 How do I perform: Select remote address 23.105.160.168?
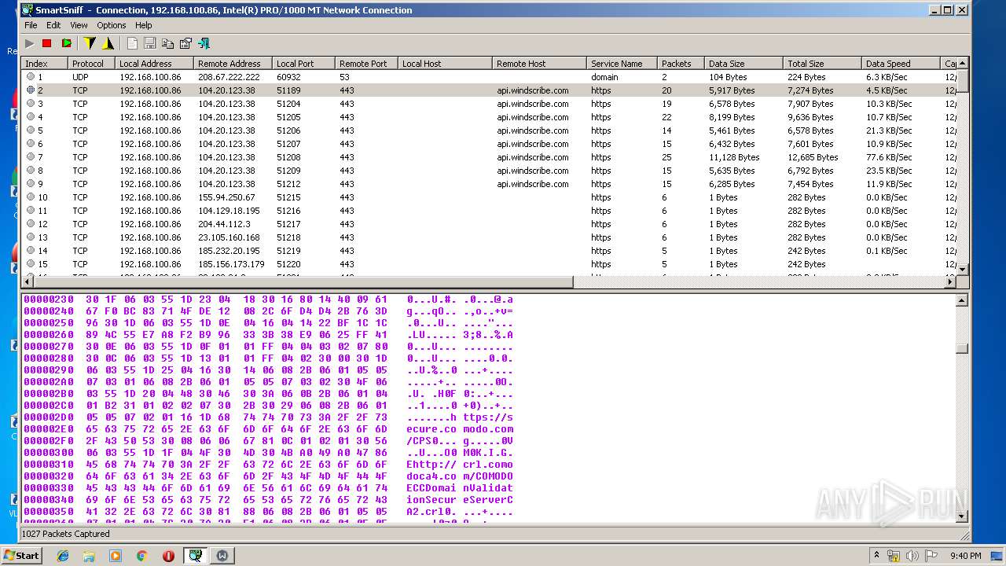click(x=229, y=237)
